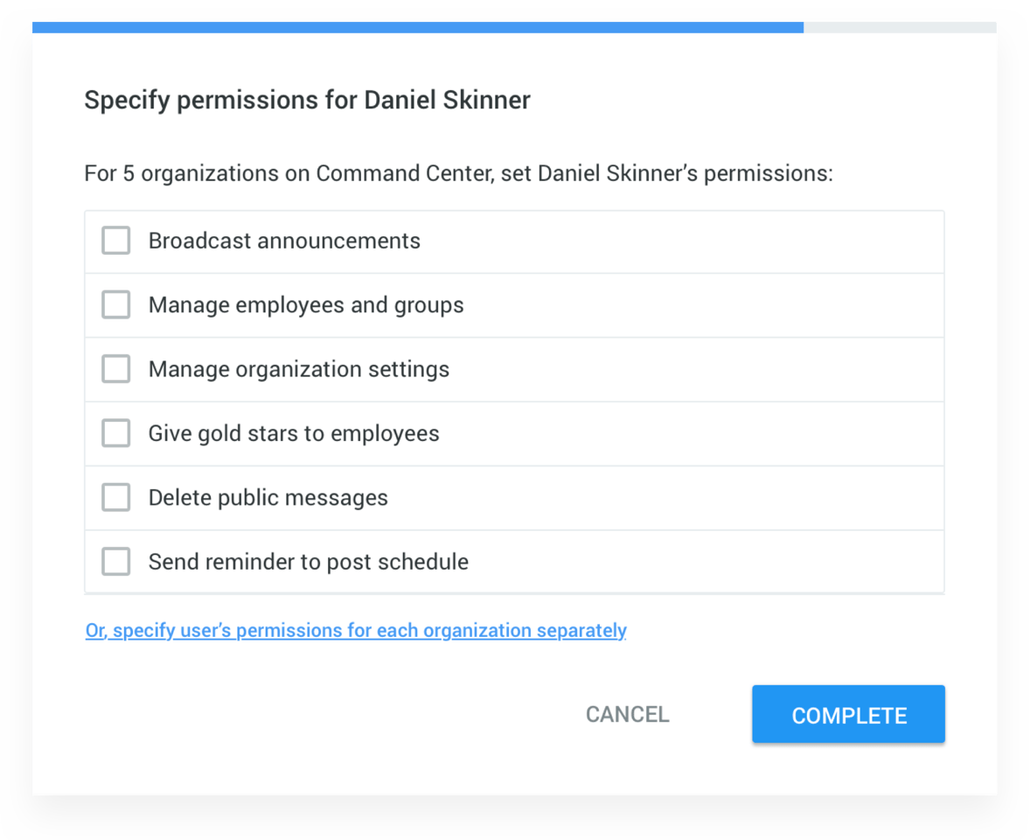Click the 'Manage organization settings' label text
Screen dimensions: 1030x840
coord(299,369)
